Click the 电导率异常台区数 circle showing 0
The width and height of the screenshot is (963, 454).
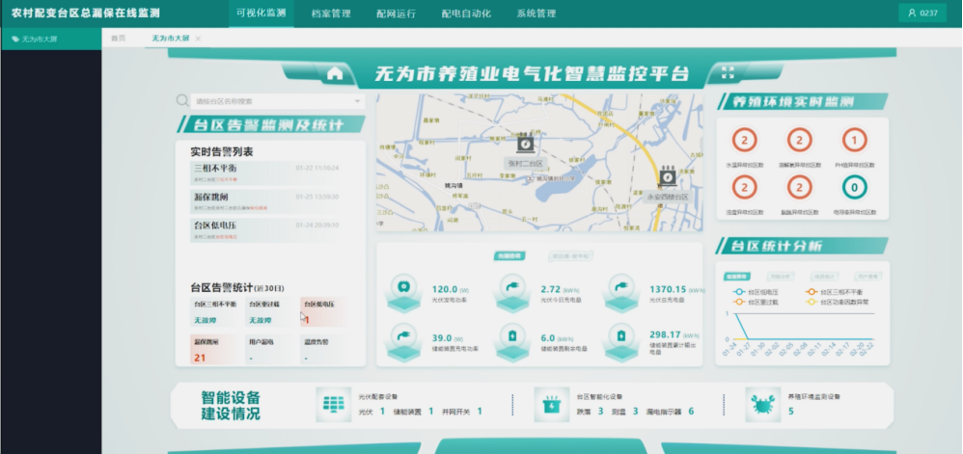[854, 187]
